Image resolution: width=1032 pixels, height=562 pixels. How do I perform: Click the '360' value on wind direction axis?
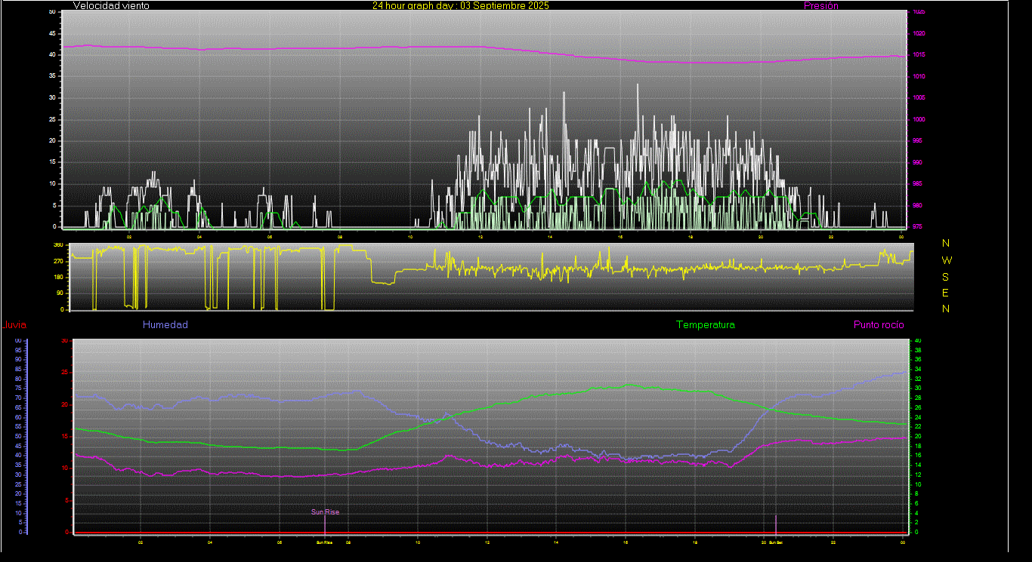(58, 245)
